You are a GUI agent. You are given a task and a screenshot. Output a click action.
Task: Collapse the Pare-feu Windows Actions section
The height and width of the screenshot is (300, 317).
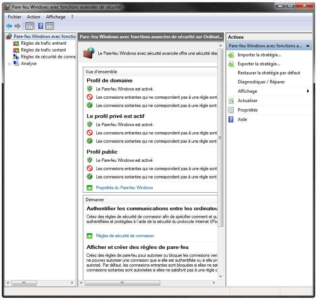coord(308,46)
